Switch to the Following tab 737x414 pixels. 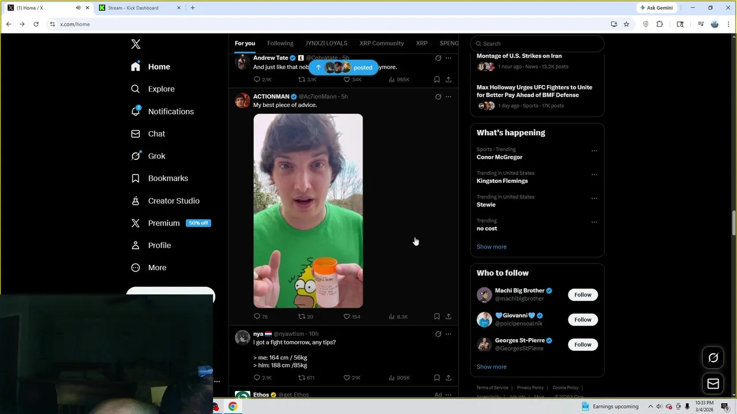280,43
